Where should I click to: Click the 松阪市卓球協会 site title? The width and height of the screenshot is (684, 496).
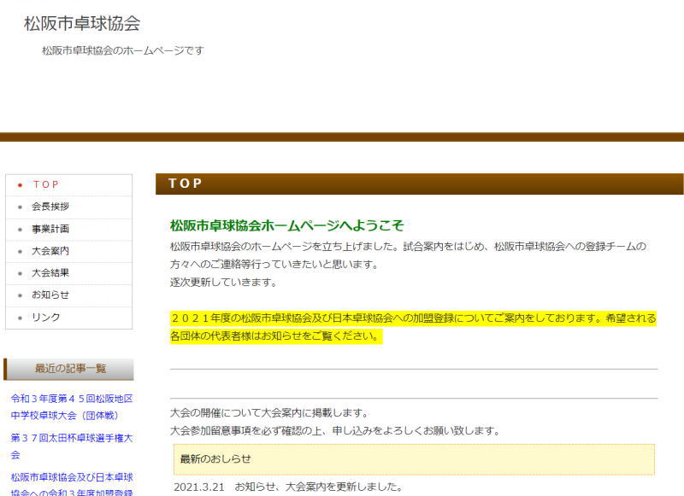(82, 24)
